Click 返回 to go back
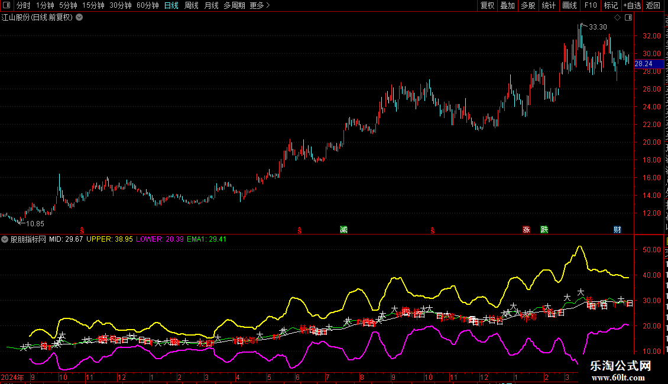Viewport: 668px width, 384px height. pyautogui.click(x=653, y=5)
